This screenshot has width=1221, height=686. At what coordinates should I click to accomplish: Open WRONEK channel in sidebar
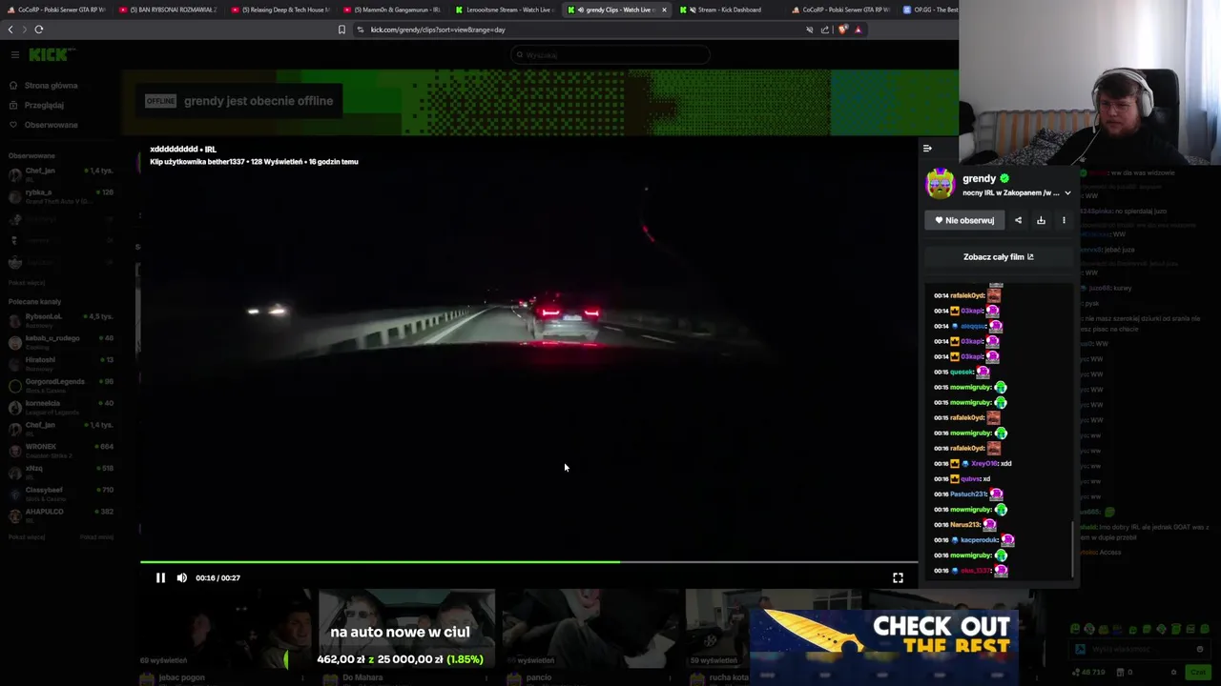click(59, 451)
